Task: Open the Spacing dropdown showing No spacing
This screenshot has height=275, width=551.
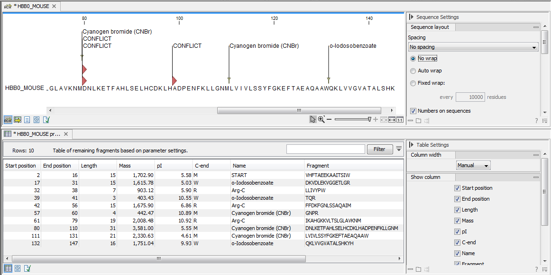Action: tap(473, 47)
